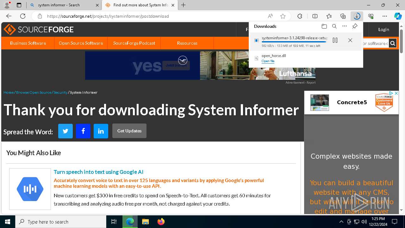Open Settings and more ellipsis
405x228 pixels.
385,16
